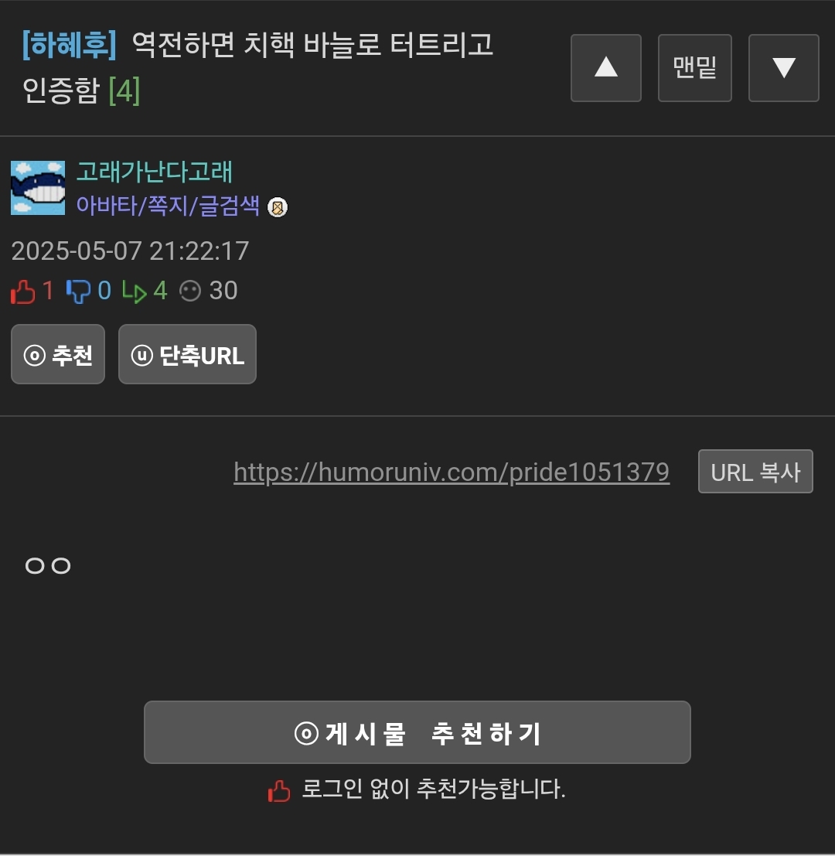The image size is (835, 856).
Task: Open the comment count [4] indicator
Action: coord(124,90)
